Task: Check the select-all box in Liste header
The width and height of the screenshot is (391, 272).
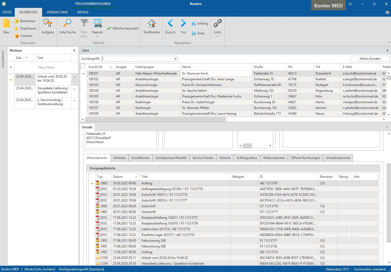Action: point(83,66)
